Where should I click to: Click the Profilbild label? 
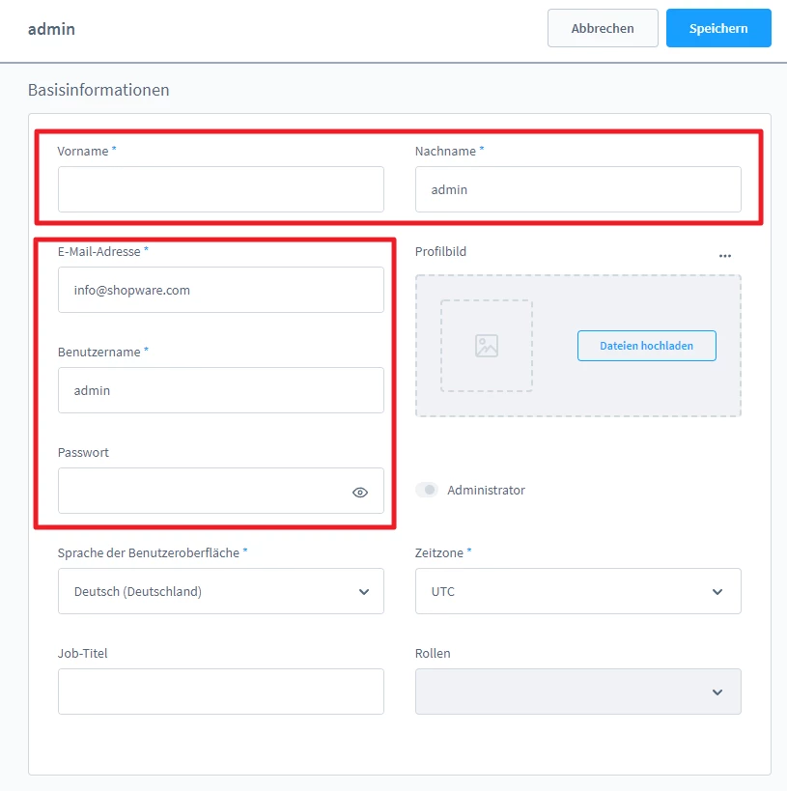click(x=440, y=251)
